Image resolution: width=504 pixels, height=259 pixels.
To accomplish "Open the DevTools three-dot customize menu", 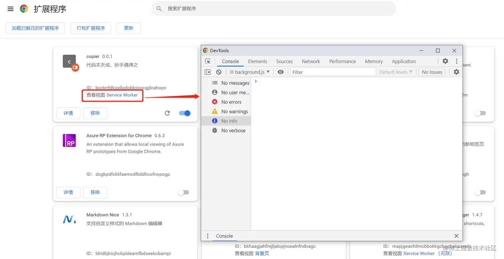I will [457, 61].
